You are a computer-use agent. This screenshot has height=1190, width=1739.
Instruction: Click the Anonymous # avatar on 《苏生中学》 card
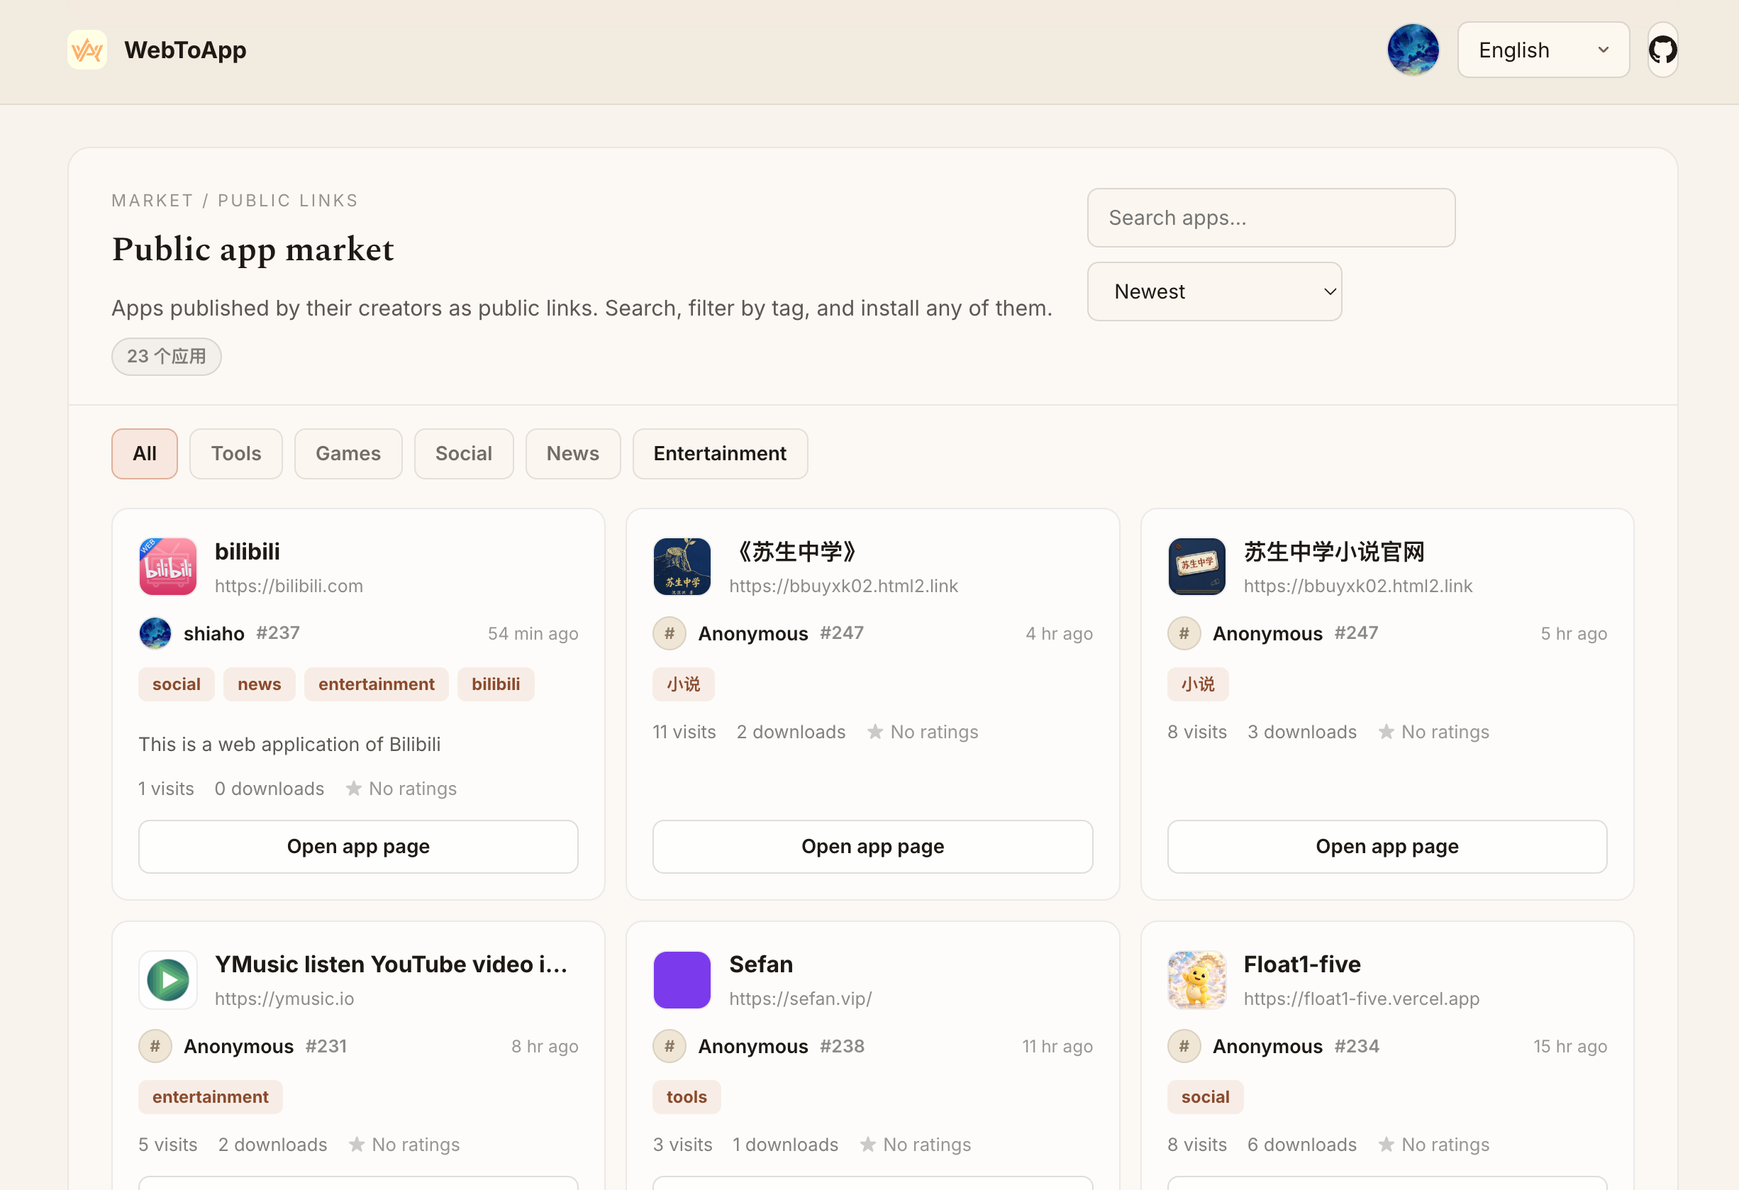coord(669,633)
